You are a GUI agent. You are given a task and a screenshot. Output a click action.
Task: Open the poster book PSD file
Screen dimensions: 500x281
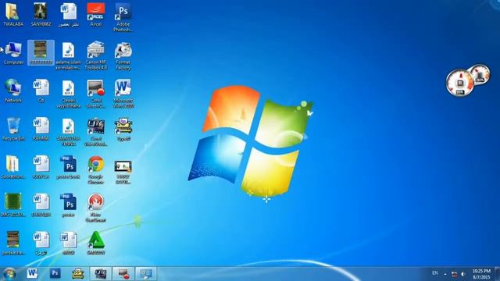(68, 167)
